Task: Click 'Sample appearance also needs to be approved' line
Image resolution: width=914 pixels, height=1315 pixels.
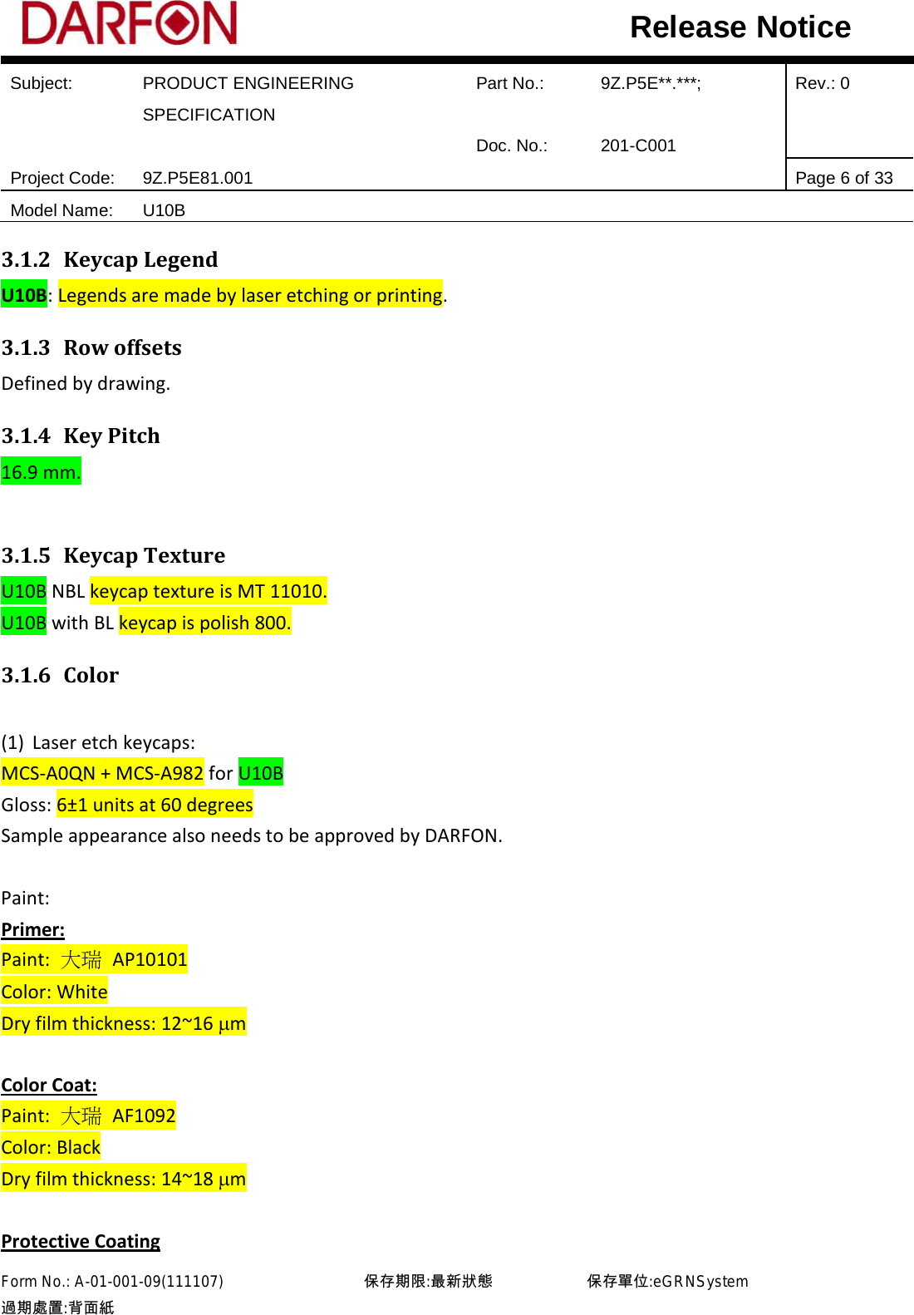Action: tap(252, 835)
